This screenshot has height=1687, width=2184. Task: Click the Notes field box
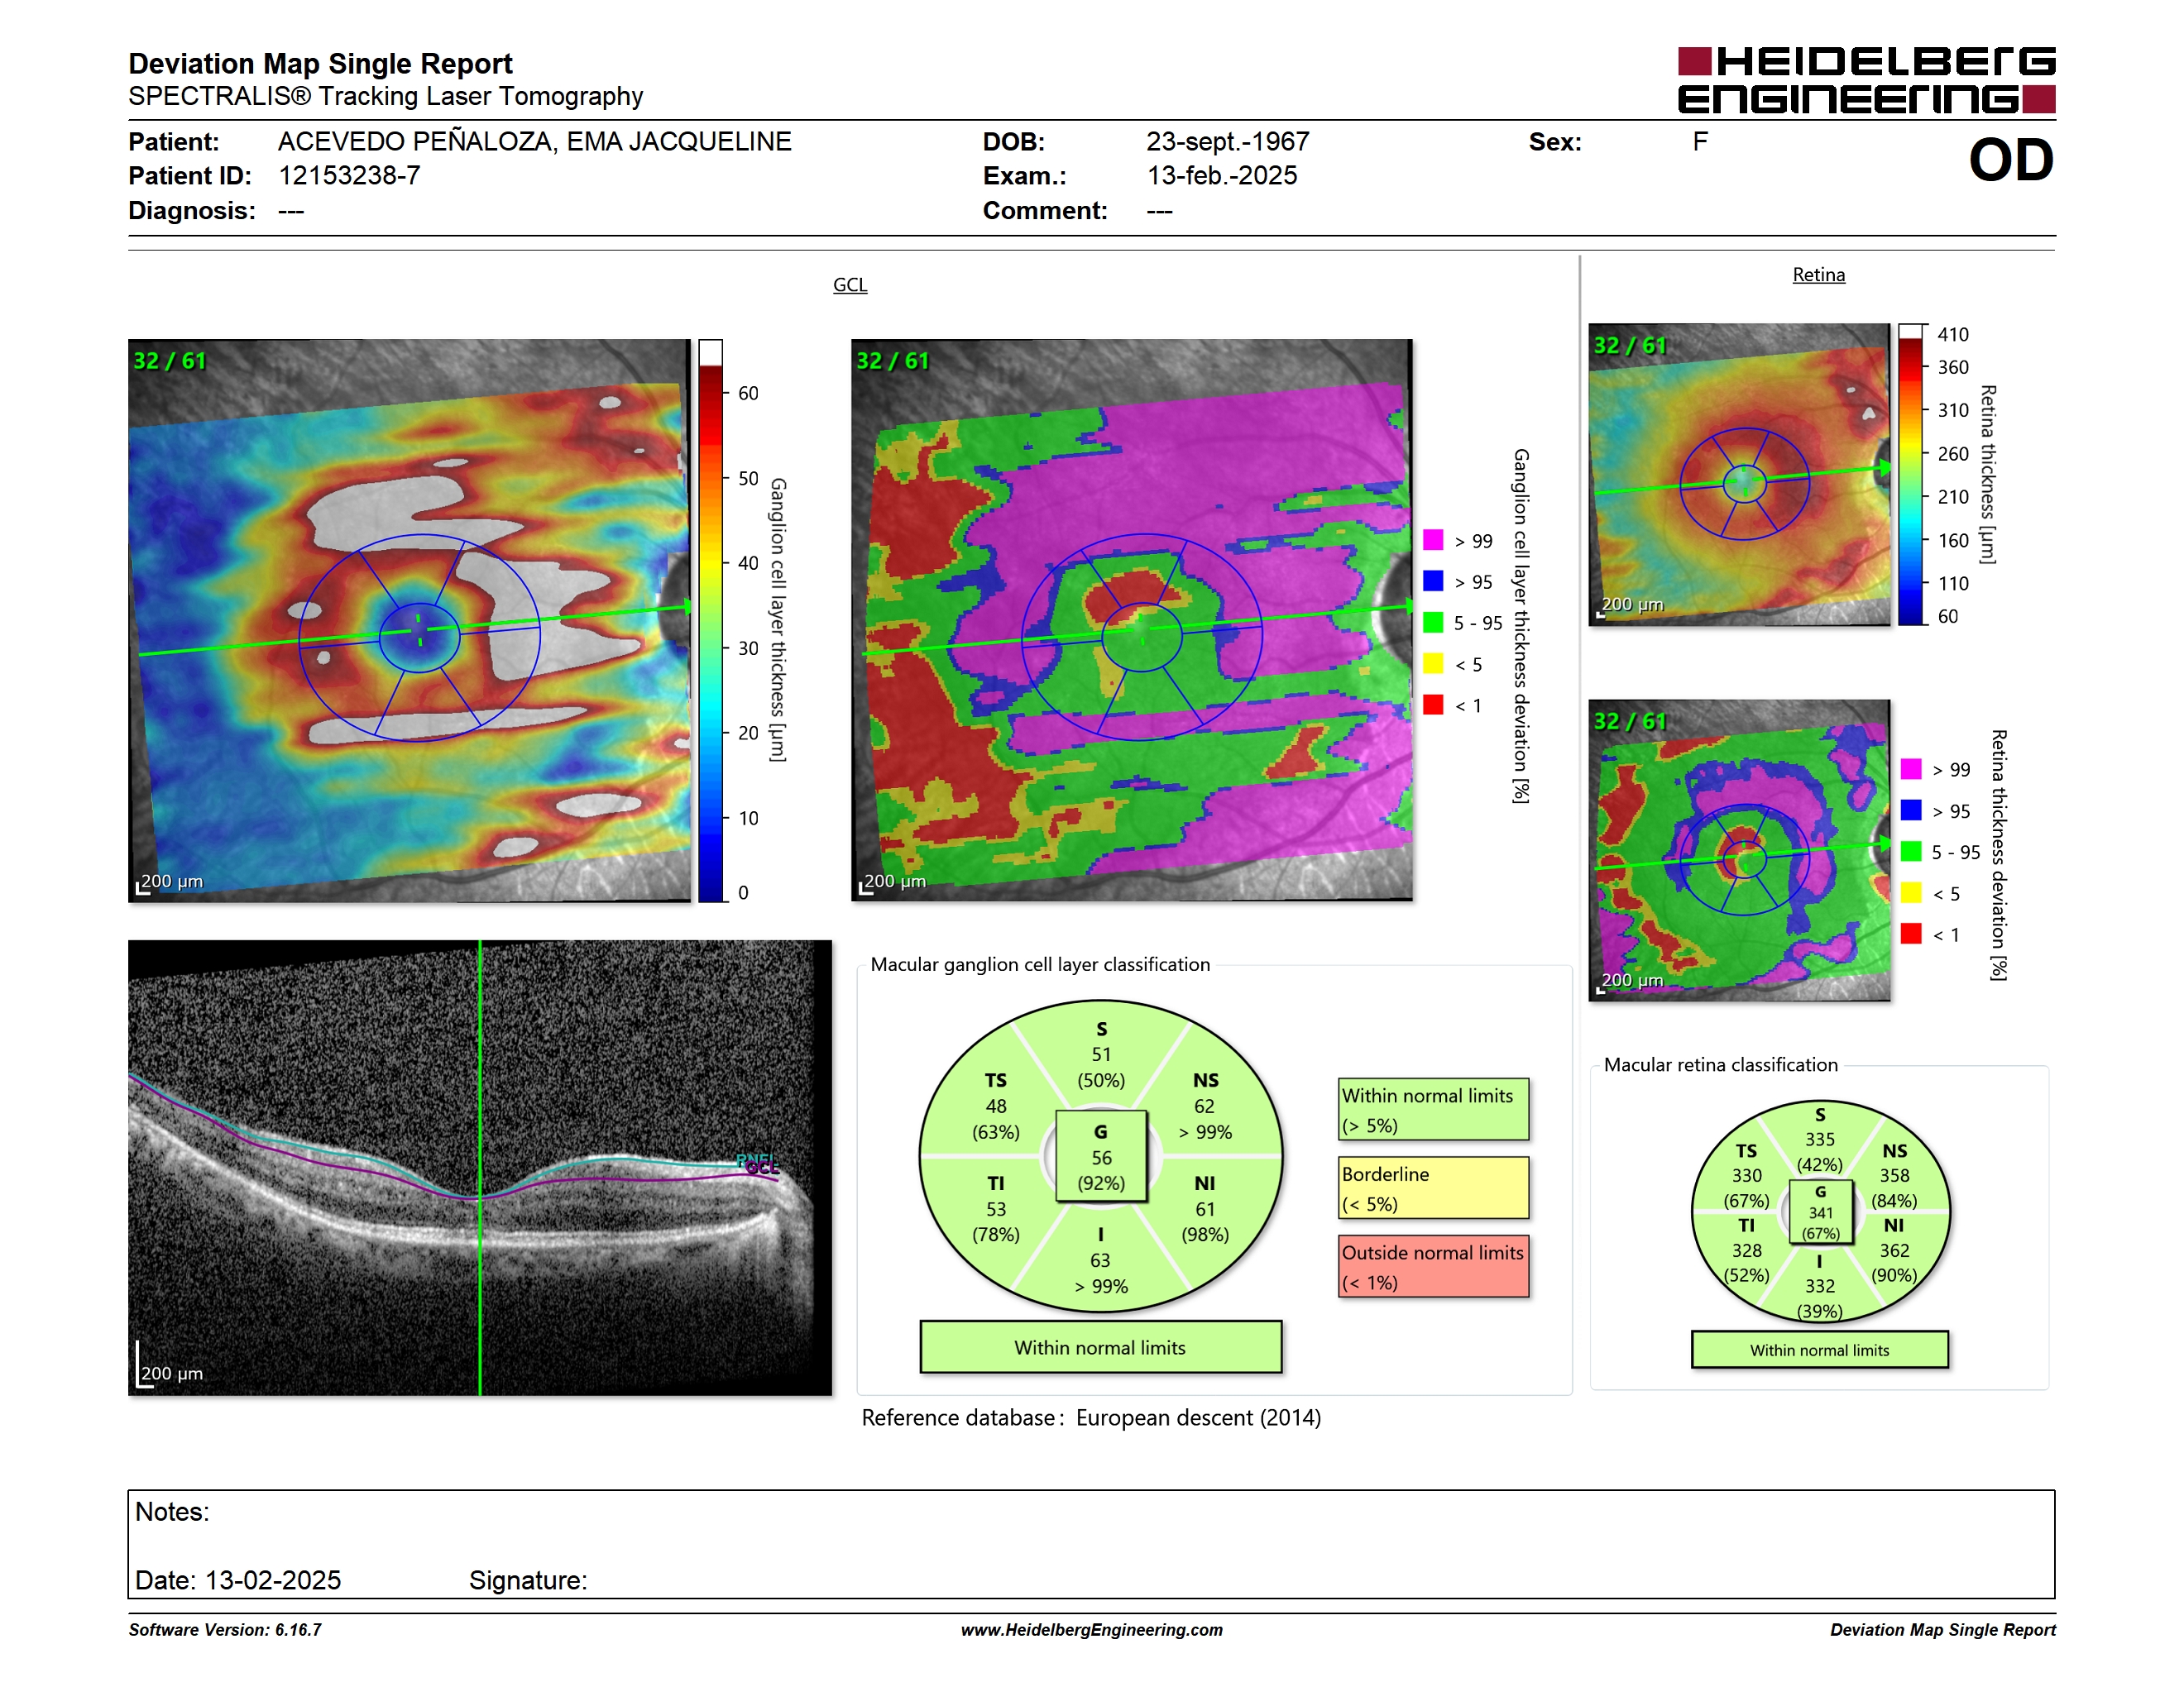point(1091,1544)
